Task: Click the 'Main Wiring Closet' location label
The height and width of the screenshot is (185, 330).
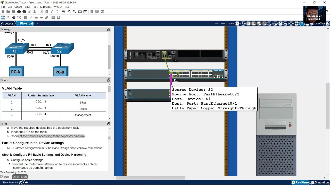Action: (x=225, y=24)
